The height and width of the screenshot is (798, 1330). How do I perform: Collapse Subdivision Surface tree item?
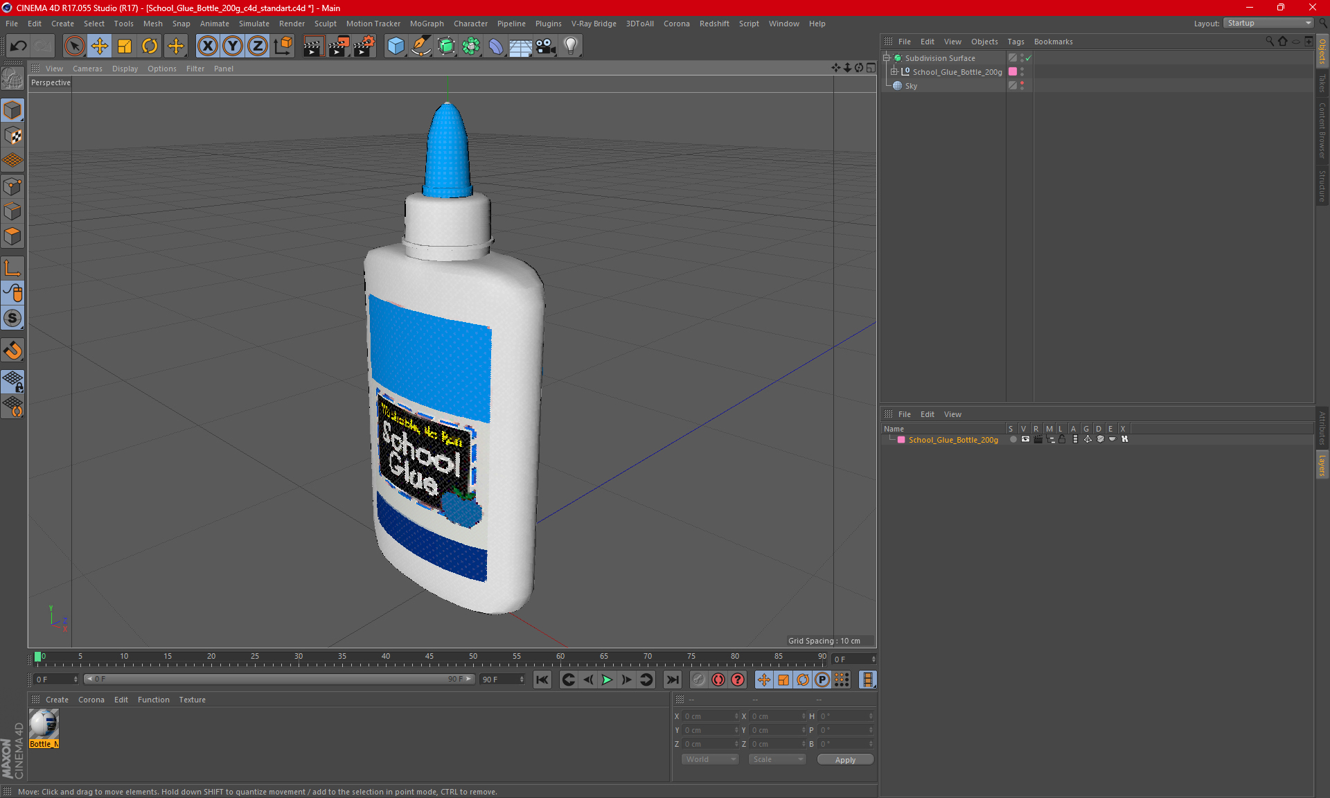887,58
